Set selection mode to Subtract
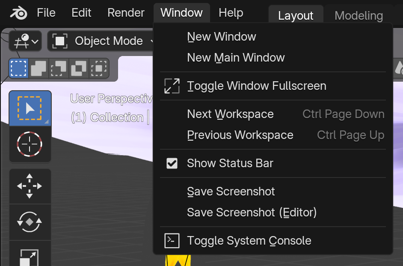Screen dimensions: 403x266 click(59, 68)
